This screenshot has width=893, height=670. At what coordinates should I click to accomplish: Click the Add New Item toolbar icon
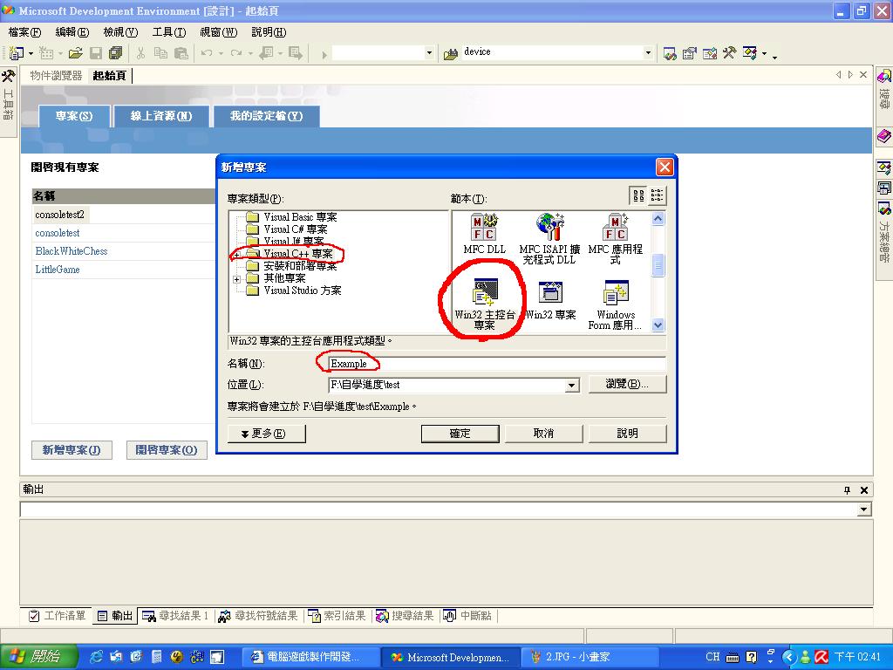(46, 53)
